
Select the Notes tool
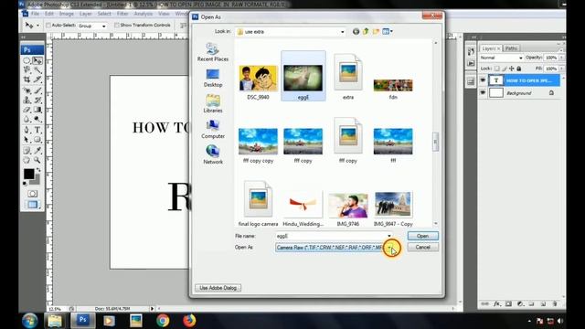27,151
